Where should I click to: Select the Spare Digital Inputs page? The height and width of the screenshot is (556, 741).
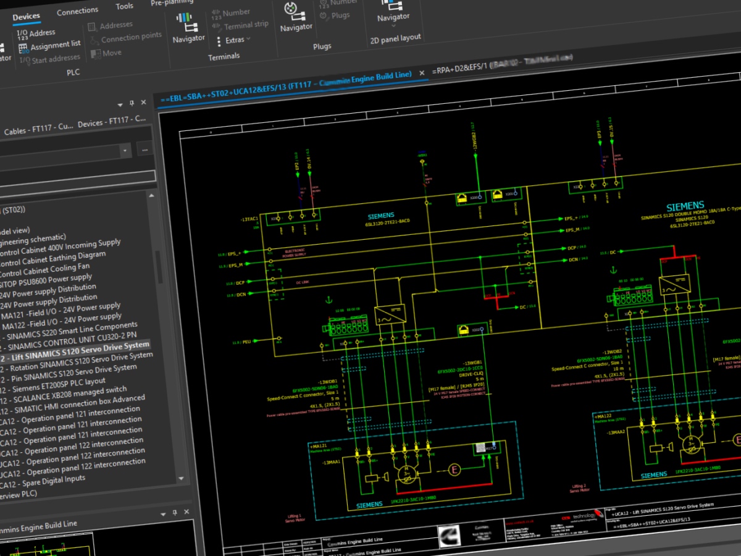[43, 481]
